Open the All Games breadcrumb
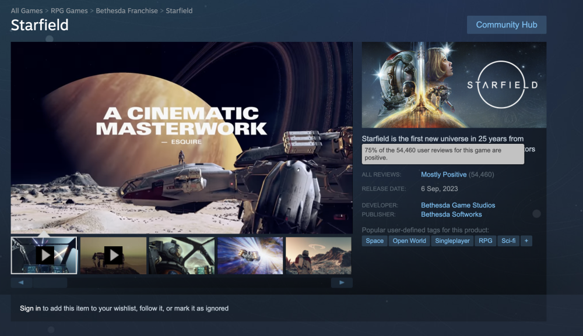583x336 pixels. pos(27,10)
